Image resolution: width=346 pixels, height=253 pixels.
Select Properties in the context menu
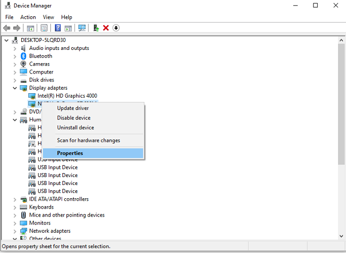93,153
